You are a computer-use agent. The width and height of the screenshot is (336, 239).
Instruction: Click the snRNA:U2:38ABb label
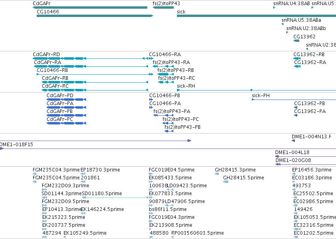point(306,28)
